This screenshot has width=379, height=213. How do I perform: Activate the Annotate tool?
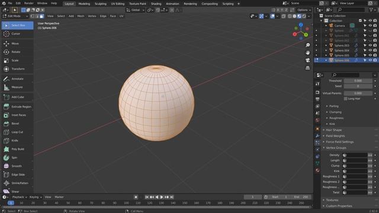pyautogui.click(x=17, y=79)
